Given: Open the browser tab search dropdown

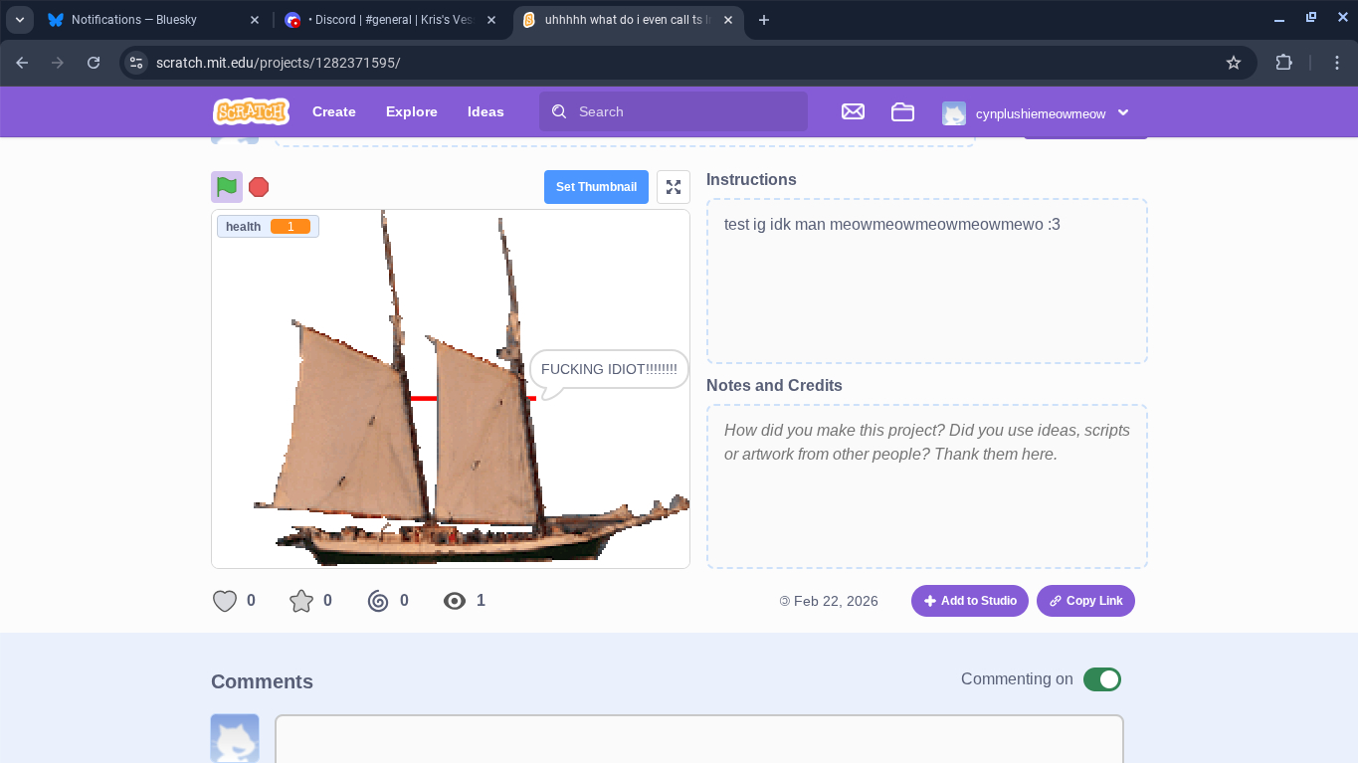Looking at the screenshot, I should tap(20, 20).
